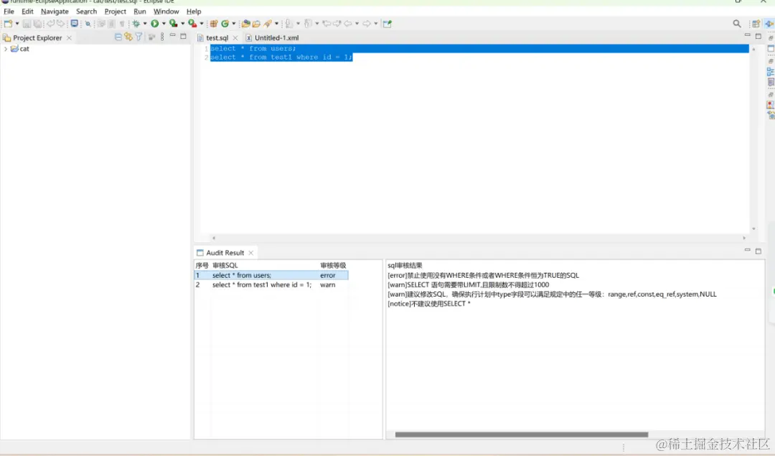The width and height of the screenshot is (775, 456).
Task: Open the Window menu
Action: (166, 11)
